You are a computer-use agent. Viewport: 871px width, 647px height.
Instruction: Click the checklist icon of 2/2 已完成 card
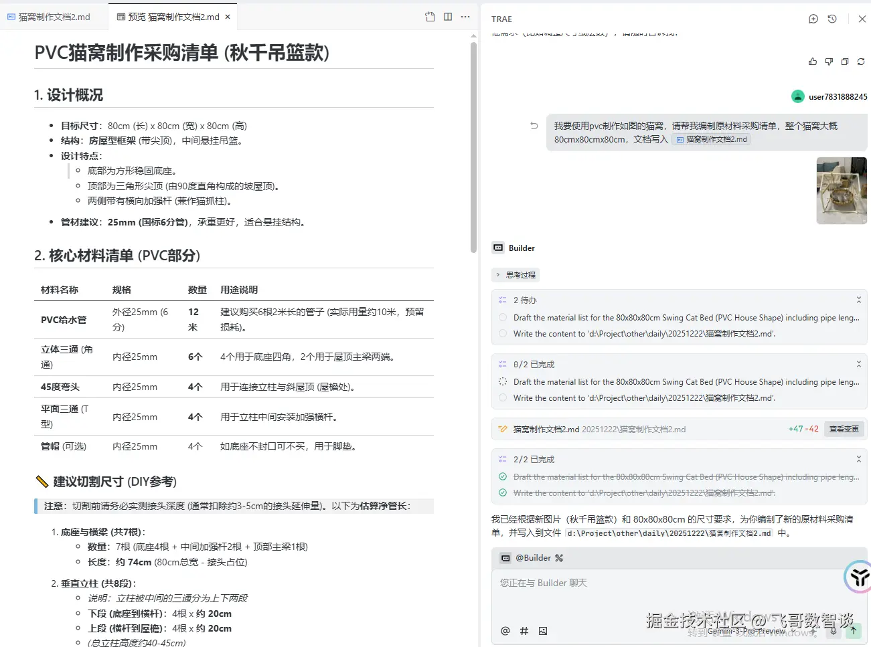click(x=503, y=460)
